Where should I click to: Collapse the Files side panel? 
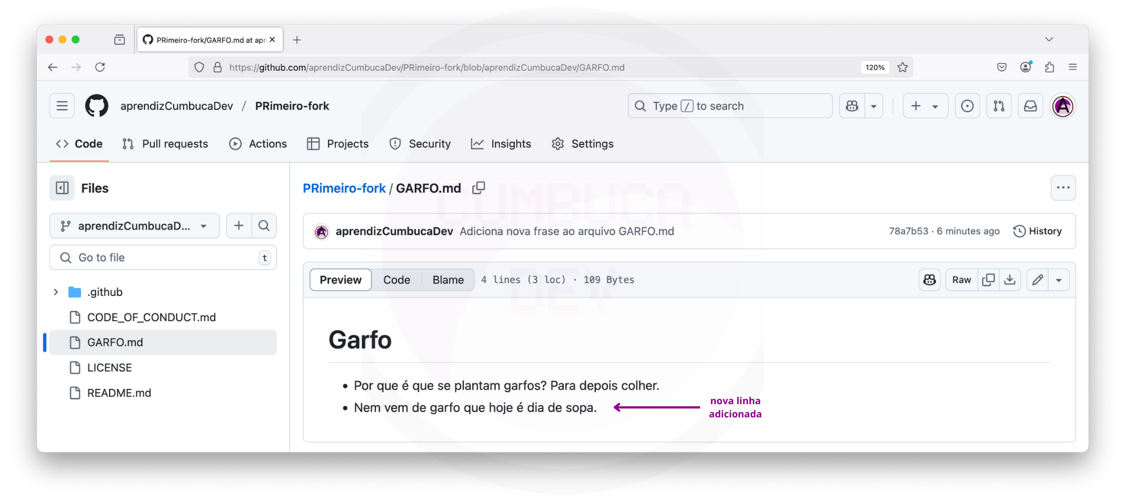pyautogui.click(x=62, y=188)
